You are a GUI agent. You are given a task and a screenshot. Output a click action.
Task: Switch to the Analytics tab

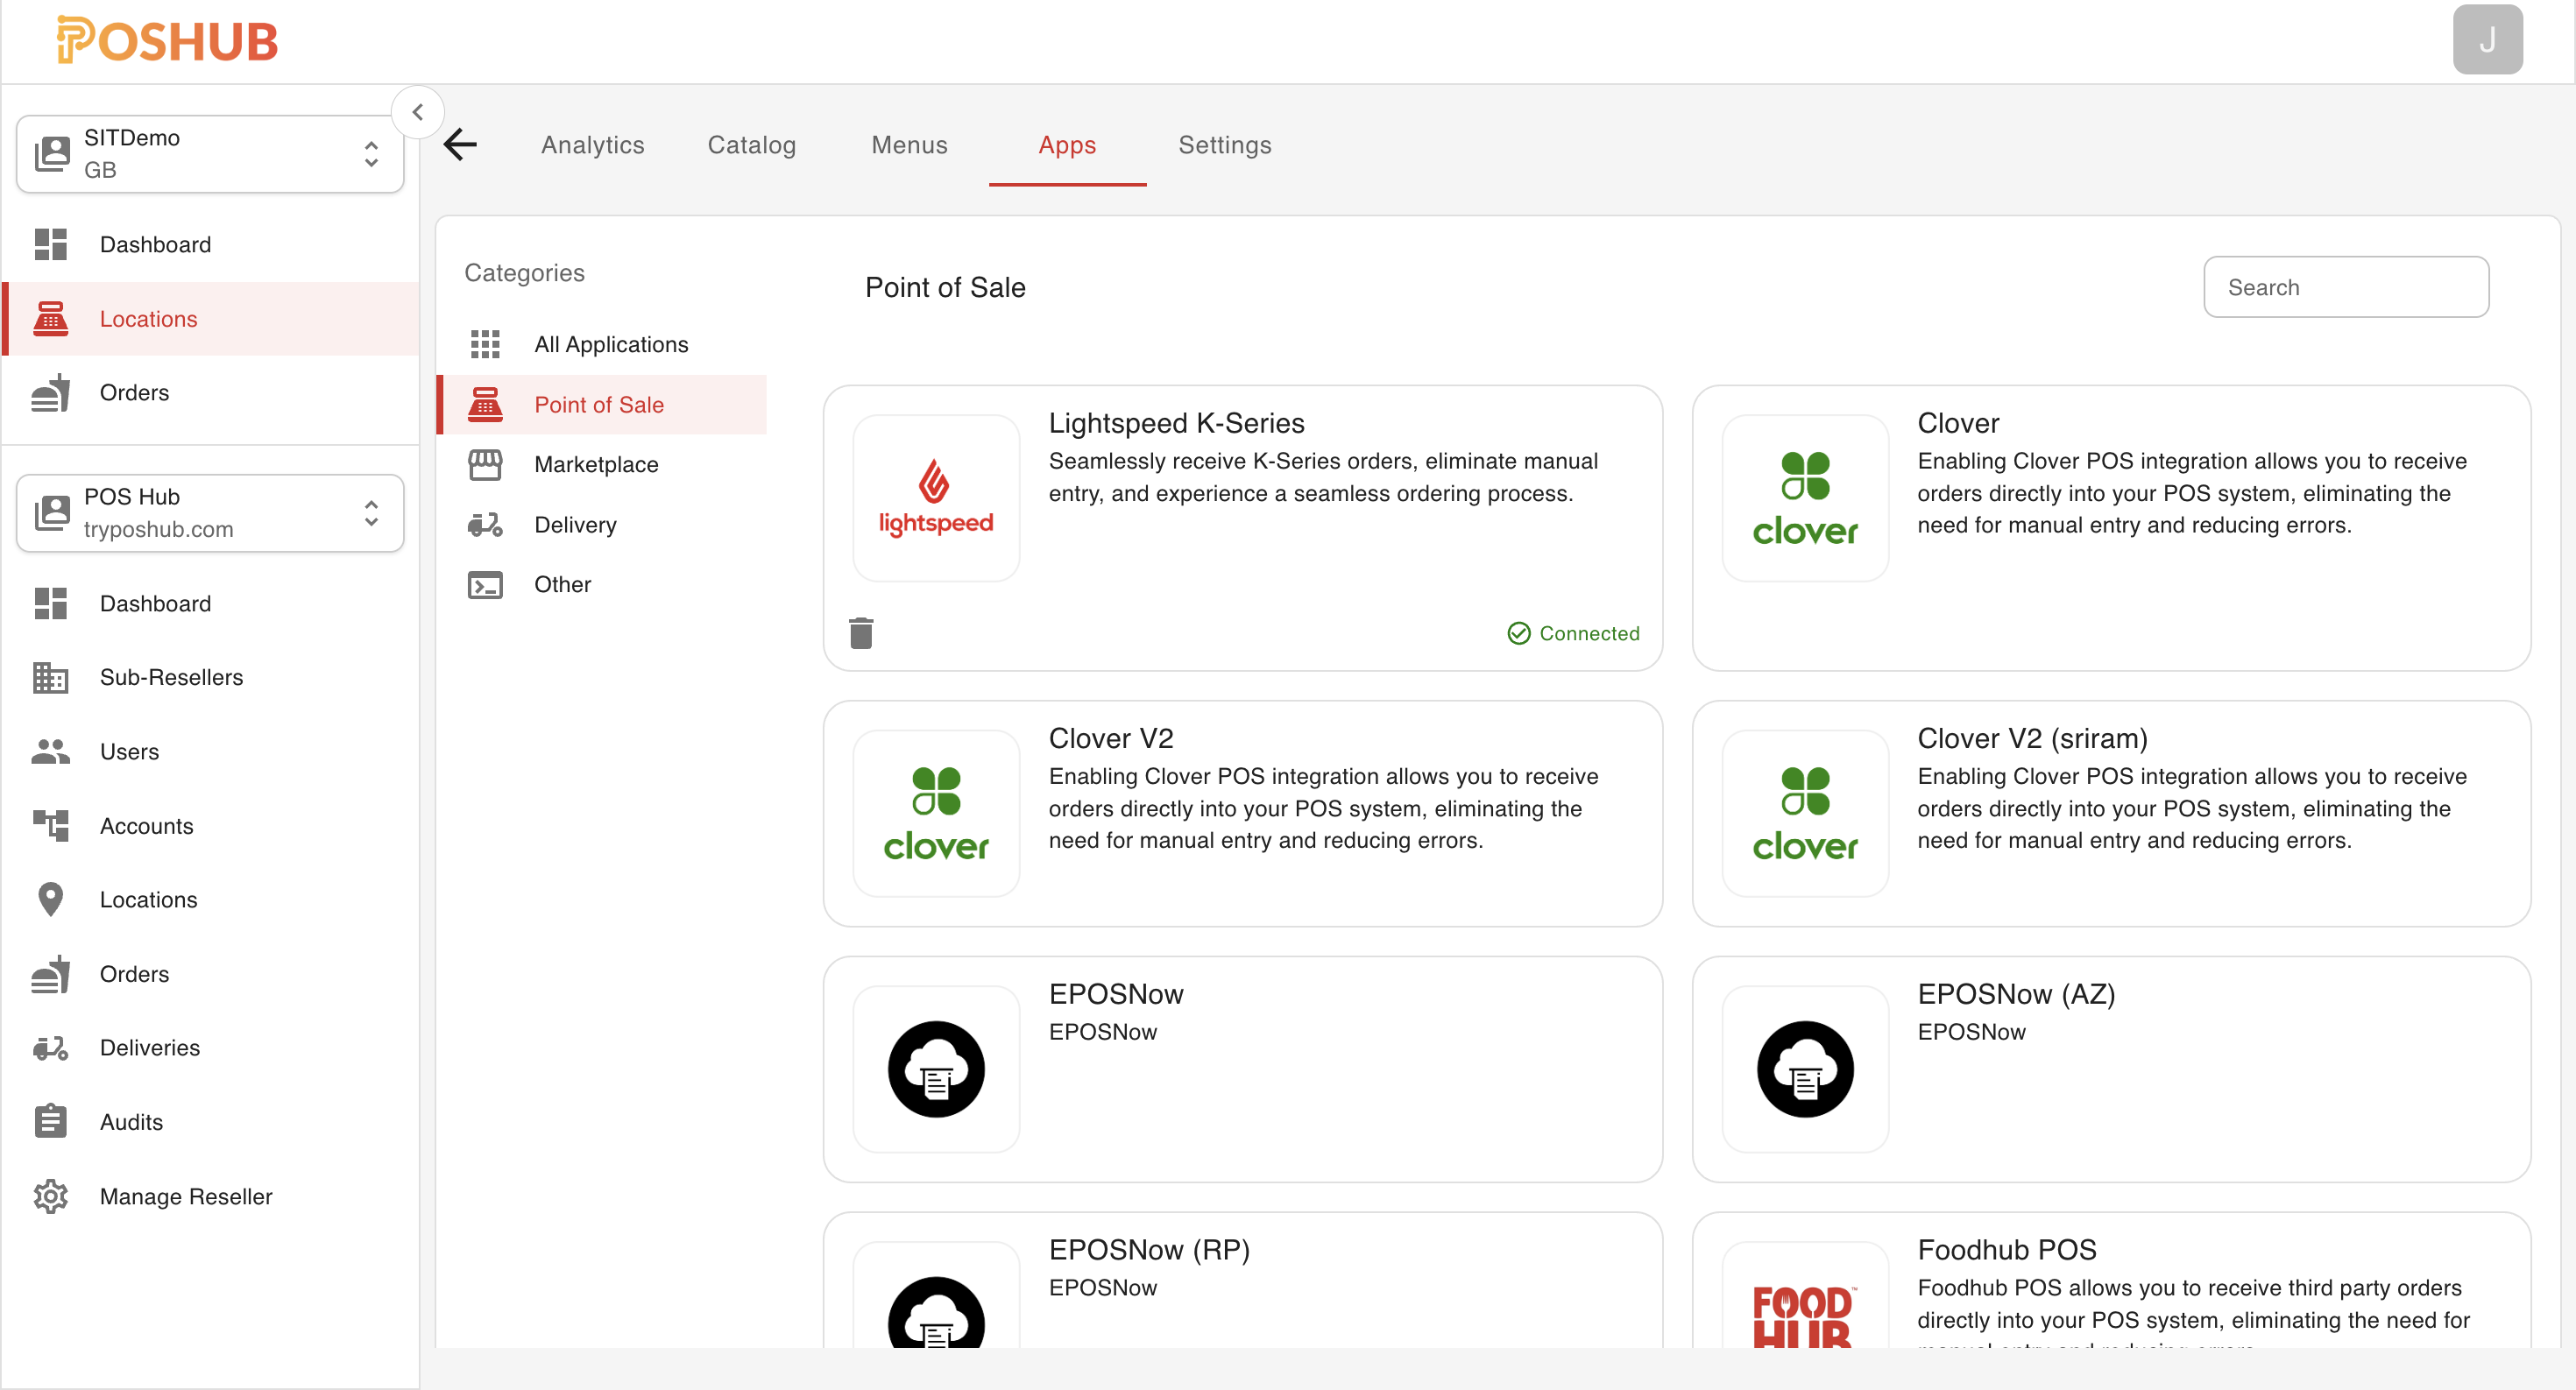click(592, 146)
